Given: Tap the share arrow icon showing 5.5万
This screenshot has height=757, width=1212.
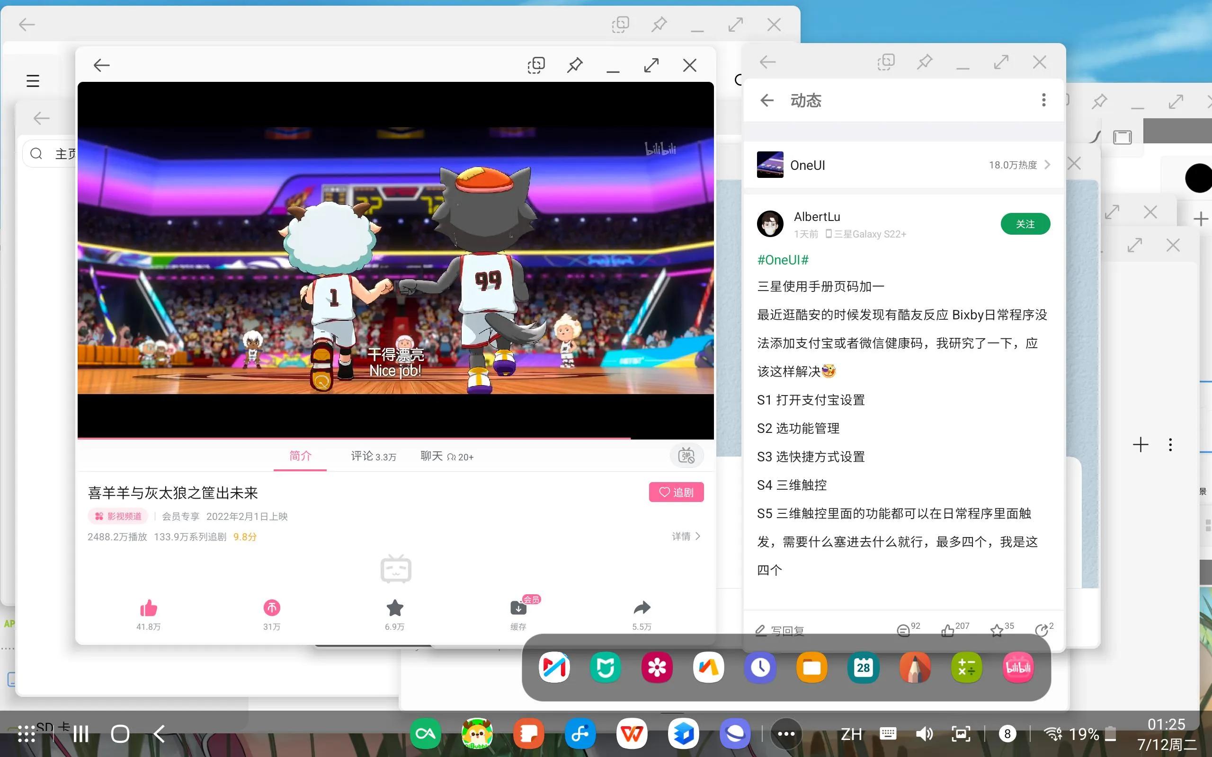Looking at the screenshot, I should (x=642, y=608).
